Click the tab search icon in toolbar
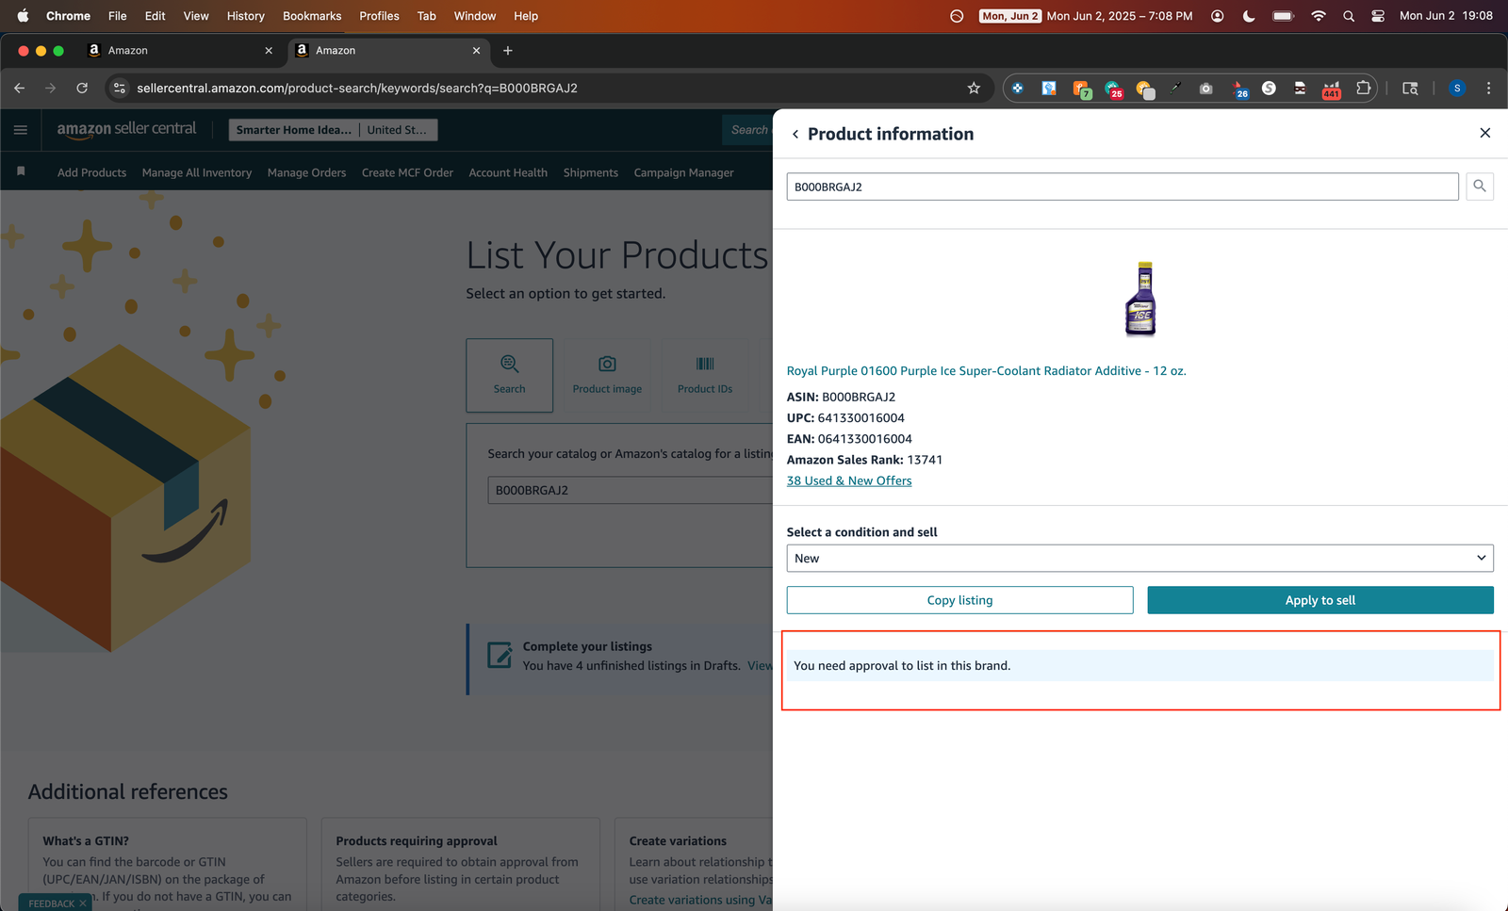 point(1410,88)
